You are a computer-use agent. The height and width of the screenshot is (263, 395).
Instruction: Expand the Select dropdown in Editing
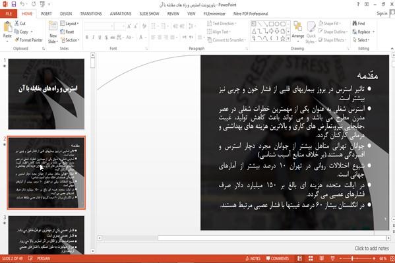click(361, 40)
